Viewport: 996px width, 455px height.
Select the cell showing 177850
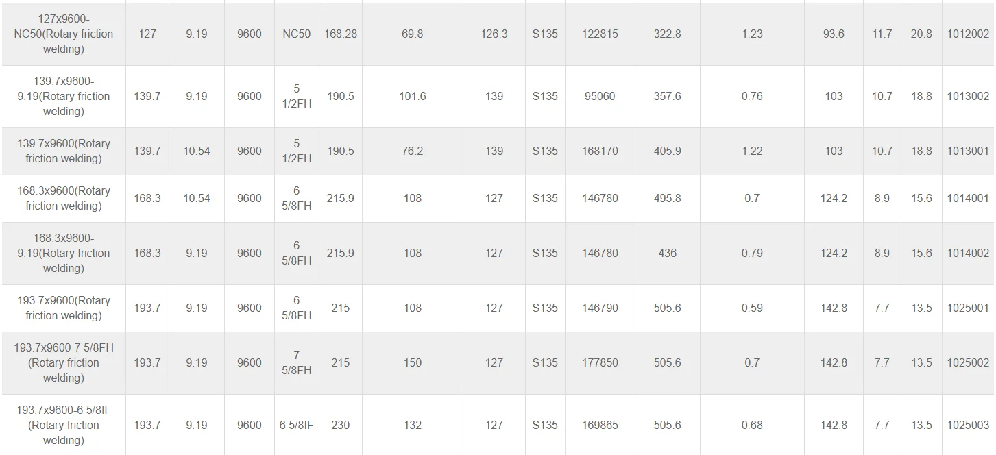600,362
